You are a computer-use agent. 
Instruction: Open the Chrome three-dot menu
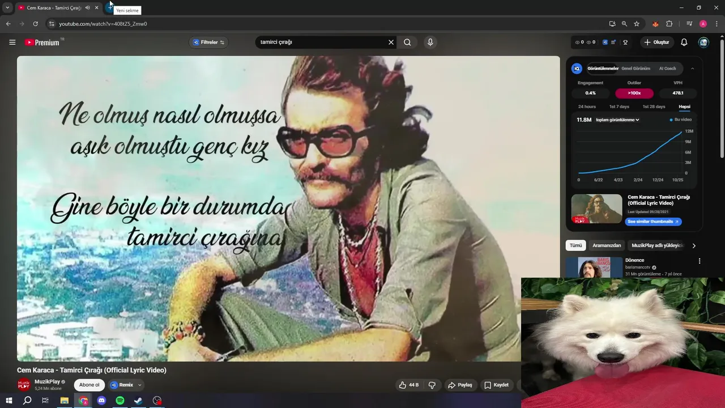(x=717, y=24)
